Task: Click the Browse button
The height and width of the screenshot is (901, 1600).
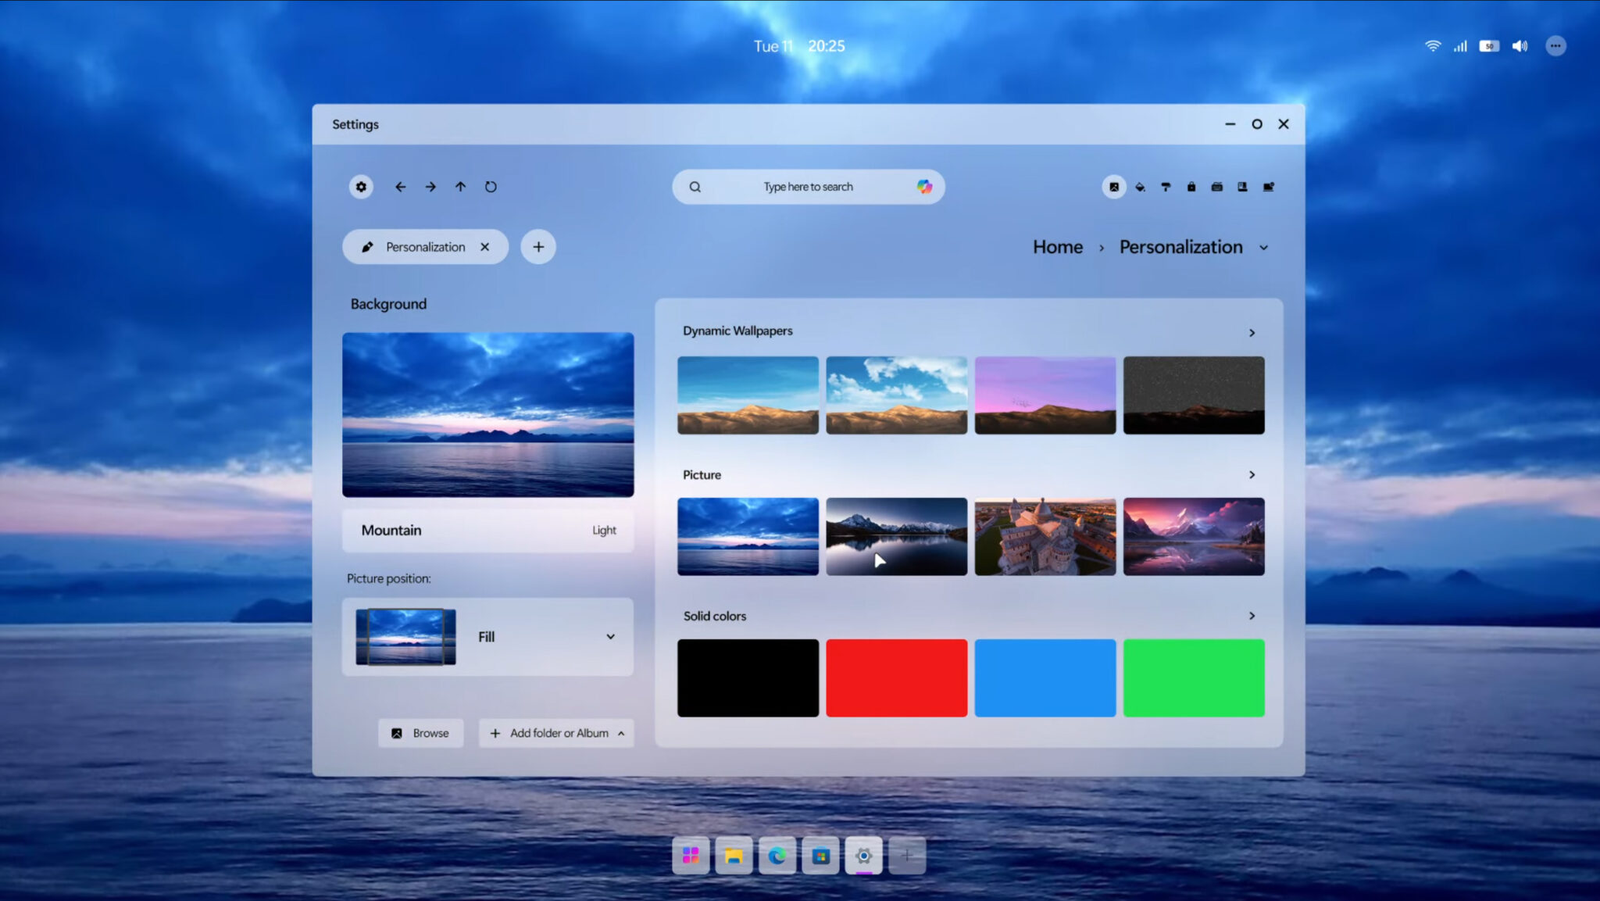Action: (x=420, y=733)
